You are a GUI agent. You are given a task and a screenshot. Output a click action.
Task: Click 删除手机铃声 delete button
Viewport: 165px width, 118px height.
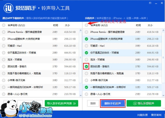pyautogui.click(x=113, y=103)
